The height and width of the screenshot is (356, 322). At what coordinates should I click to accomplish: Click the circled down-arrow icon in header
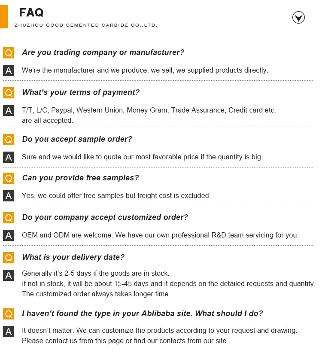point(298,18)
